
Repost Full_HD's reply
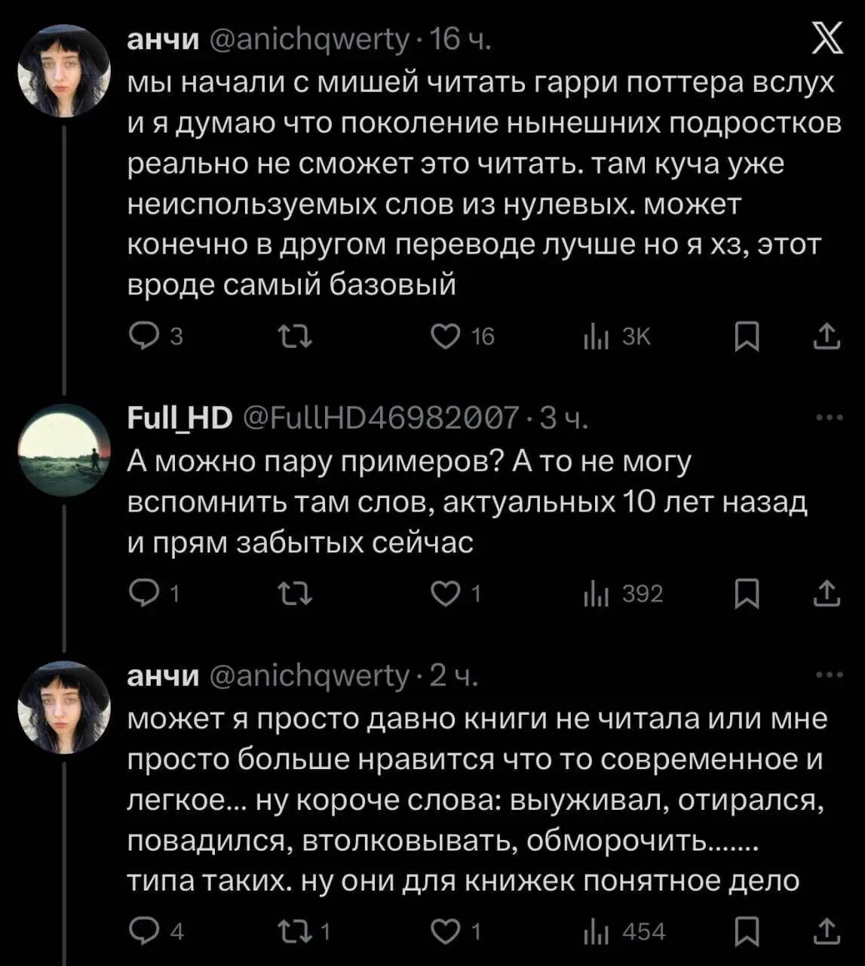tap(295, 594)
